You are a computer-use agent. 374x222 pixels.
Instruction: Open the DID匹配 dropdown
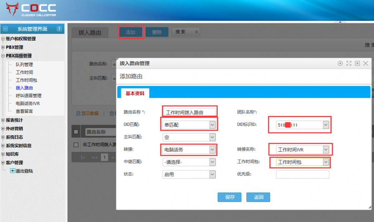pos(212,124)
